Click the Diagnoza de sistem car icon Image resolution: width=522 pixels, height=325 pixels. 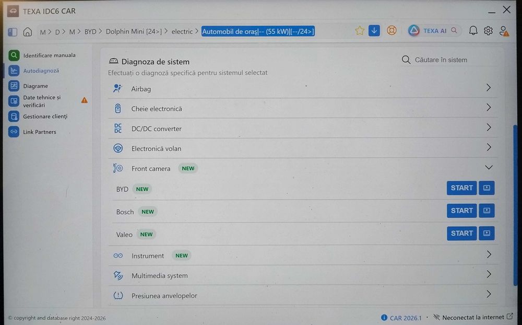pos(113,61)
